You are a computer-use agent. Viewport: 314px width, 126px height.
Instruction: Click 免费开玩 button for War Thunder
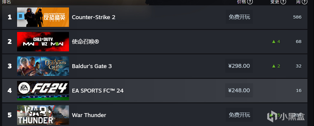click(x=239, y=115)
